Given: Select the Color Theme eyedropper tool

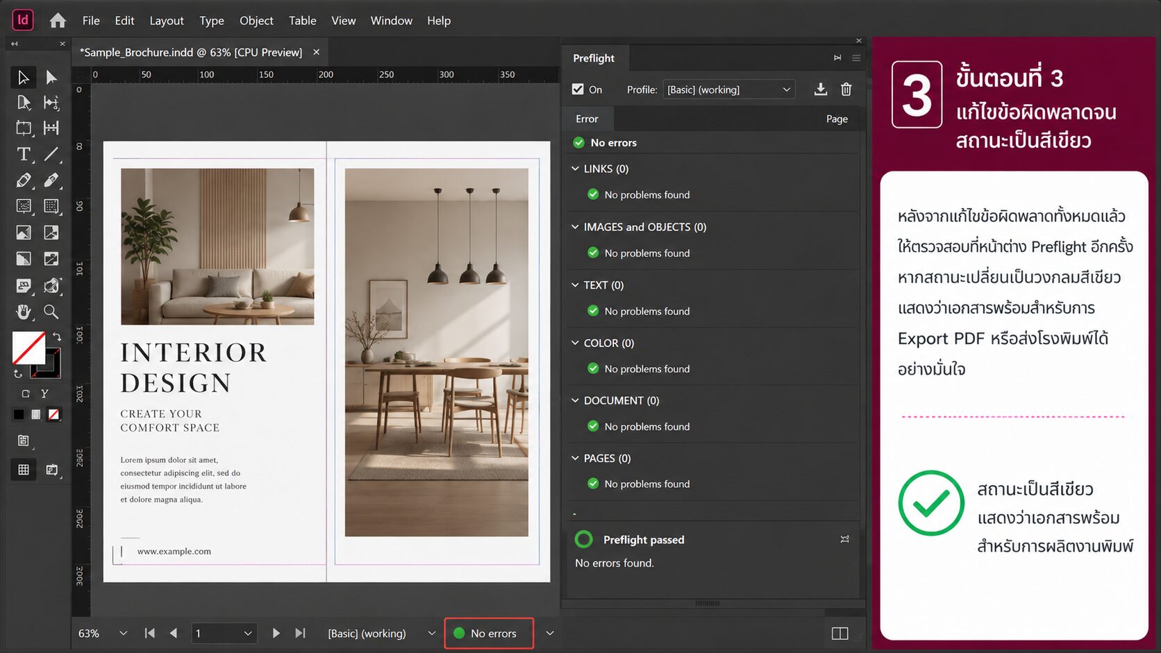Looking at the screenshot, I should 51,285.
